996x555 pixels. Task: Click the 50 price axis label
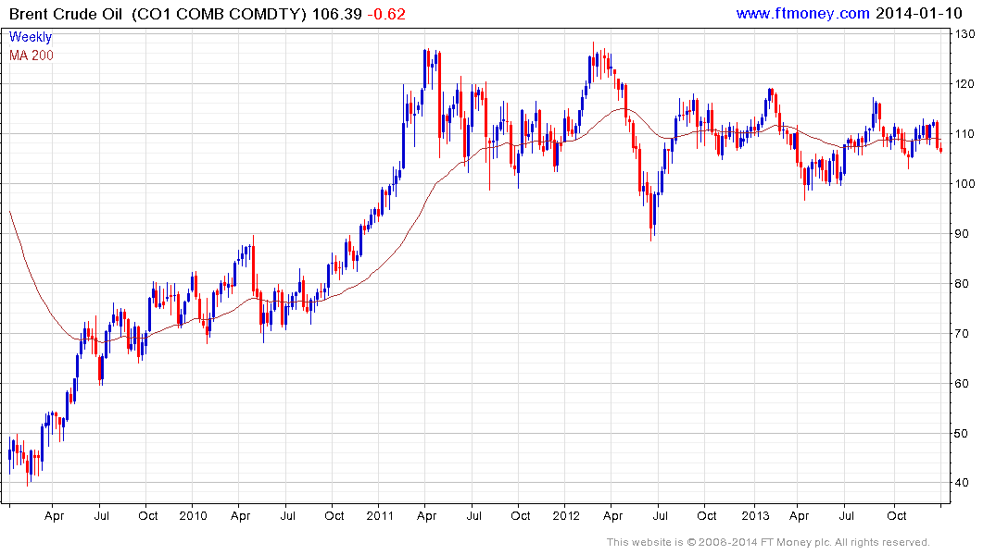(962, 433)
